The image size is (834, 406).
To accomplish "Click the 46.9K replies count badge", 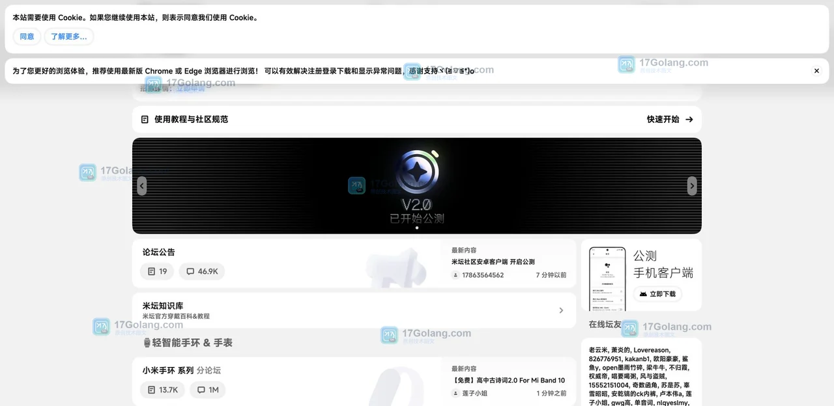I will pos(202,271).
